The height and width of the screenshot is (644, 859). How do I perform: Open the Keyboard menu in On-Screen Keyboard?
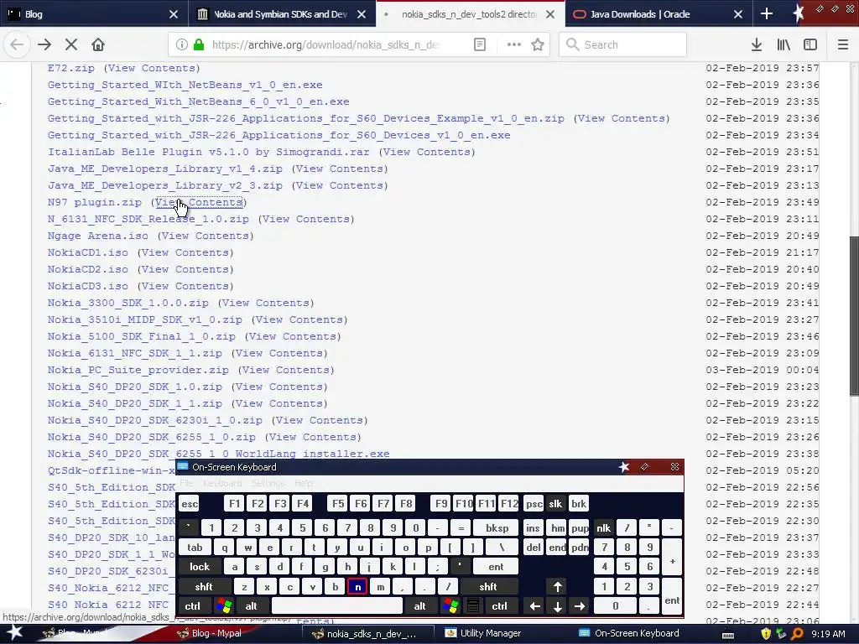tap(222, 483)
